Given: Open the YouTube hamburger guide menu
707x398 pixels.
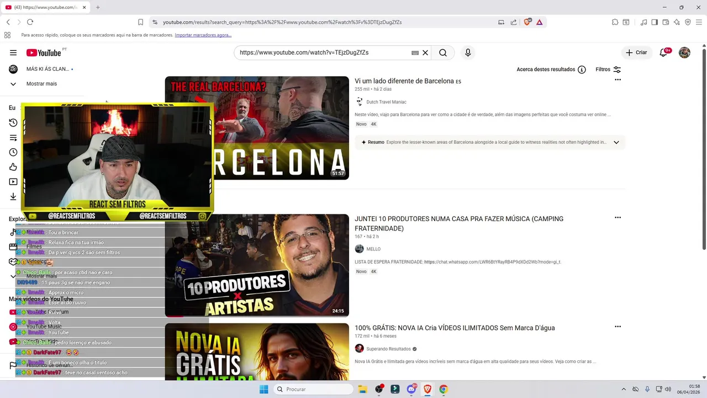Looking at the screenshot, I should [13, 53].
